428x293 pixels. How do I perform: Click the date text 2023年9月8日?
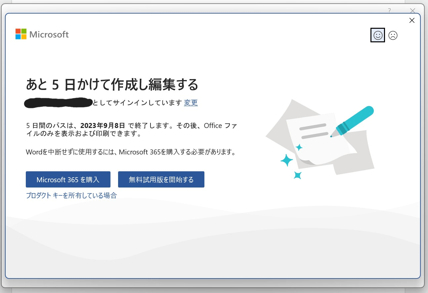pos(103,126)
